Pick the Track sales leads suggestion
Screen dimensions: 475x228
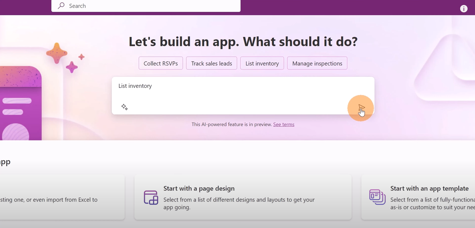(x=211, y=63)
